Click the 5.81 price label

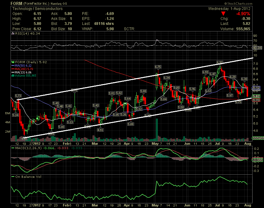(112, 93)
